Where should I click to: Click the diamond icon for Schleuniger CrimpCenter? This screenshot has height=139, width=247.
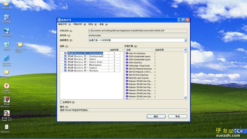point(127,66)
